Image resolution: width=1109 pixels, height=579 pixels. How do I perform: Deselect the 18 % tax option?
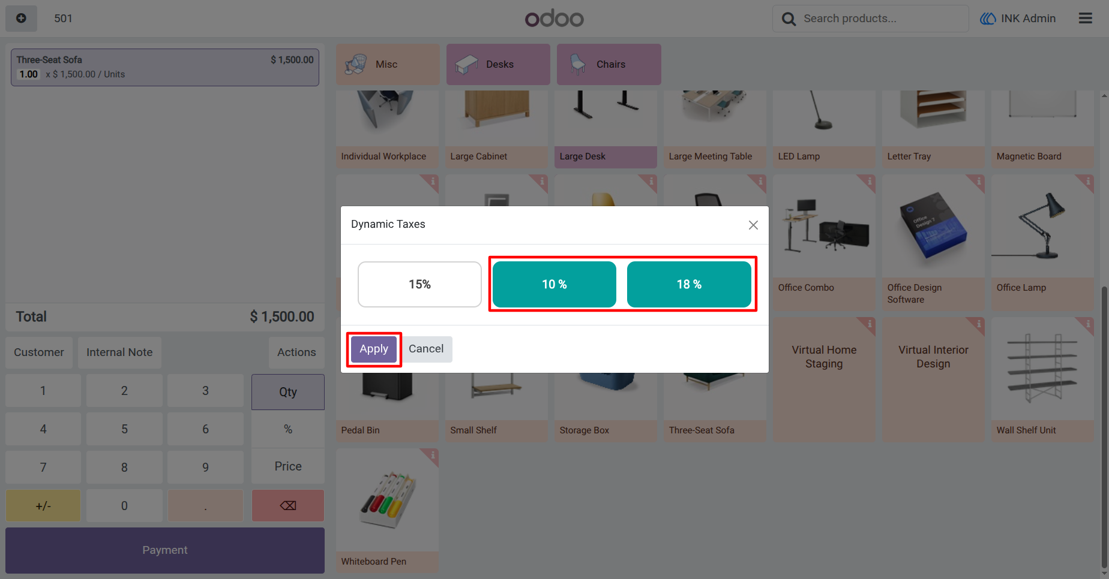pos(689,285)
